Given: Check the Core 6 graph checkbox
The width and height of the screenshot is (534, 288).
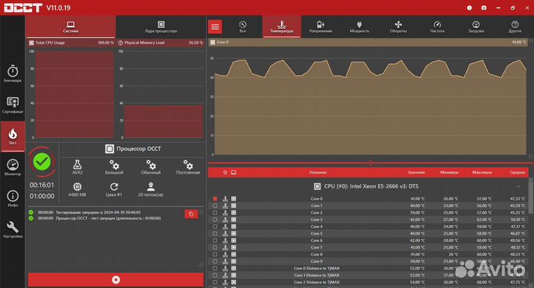Looking at the screenshot, I should point(215,240).
